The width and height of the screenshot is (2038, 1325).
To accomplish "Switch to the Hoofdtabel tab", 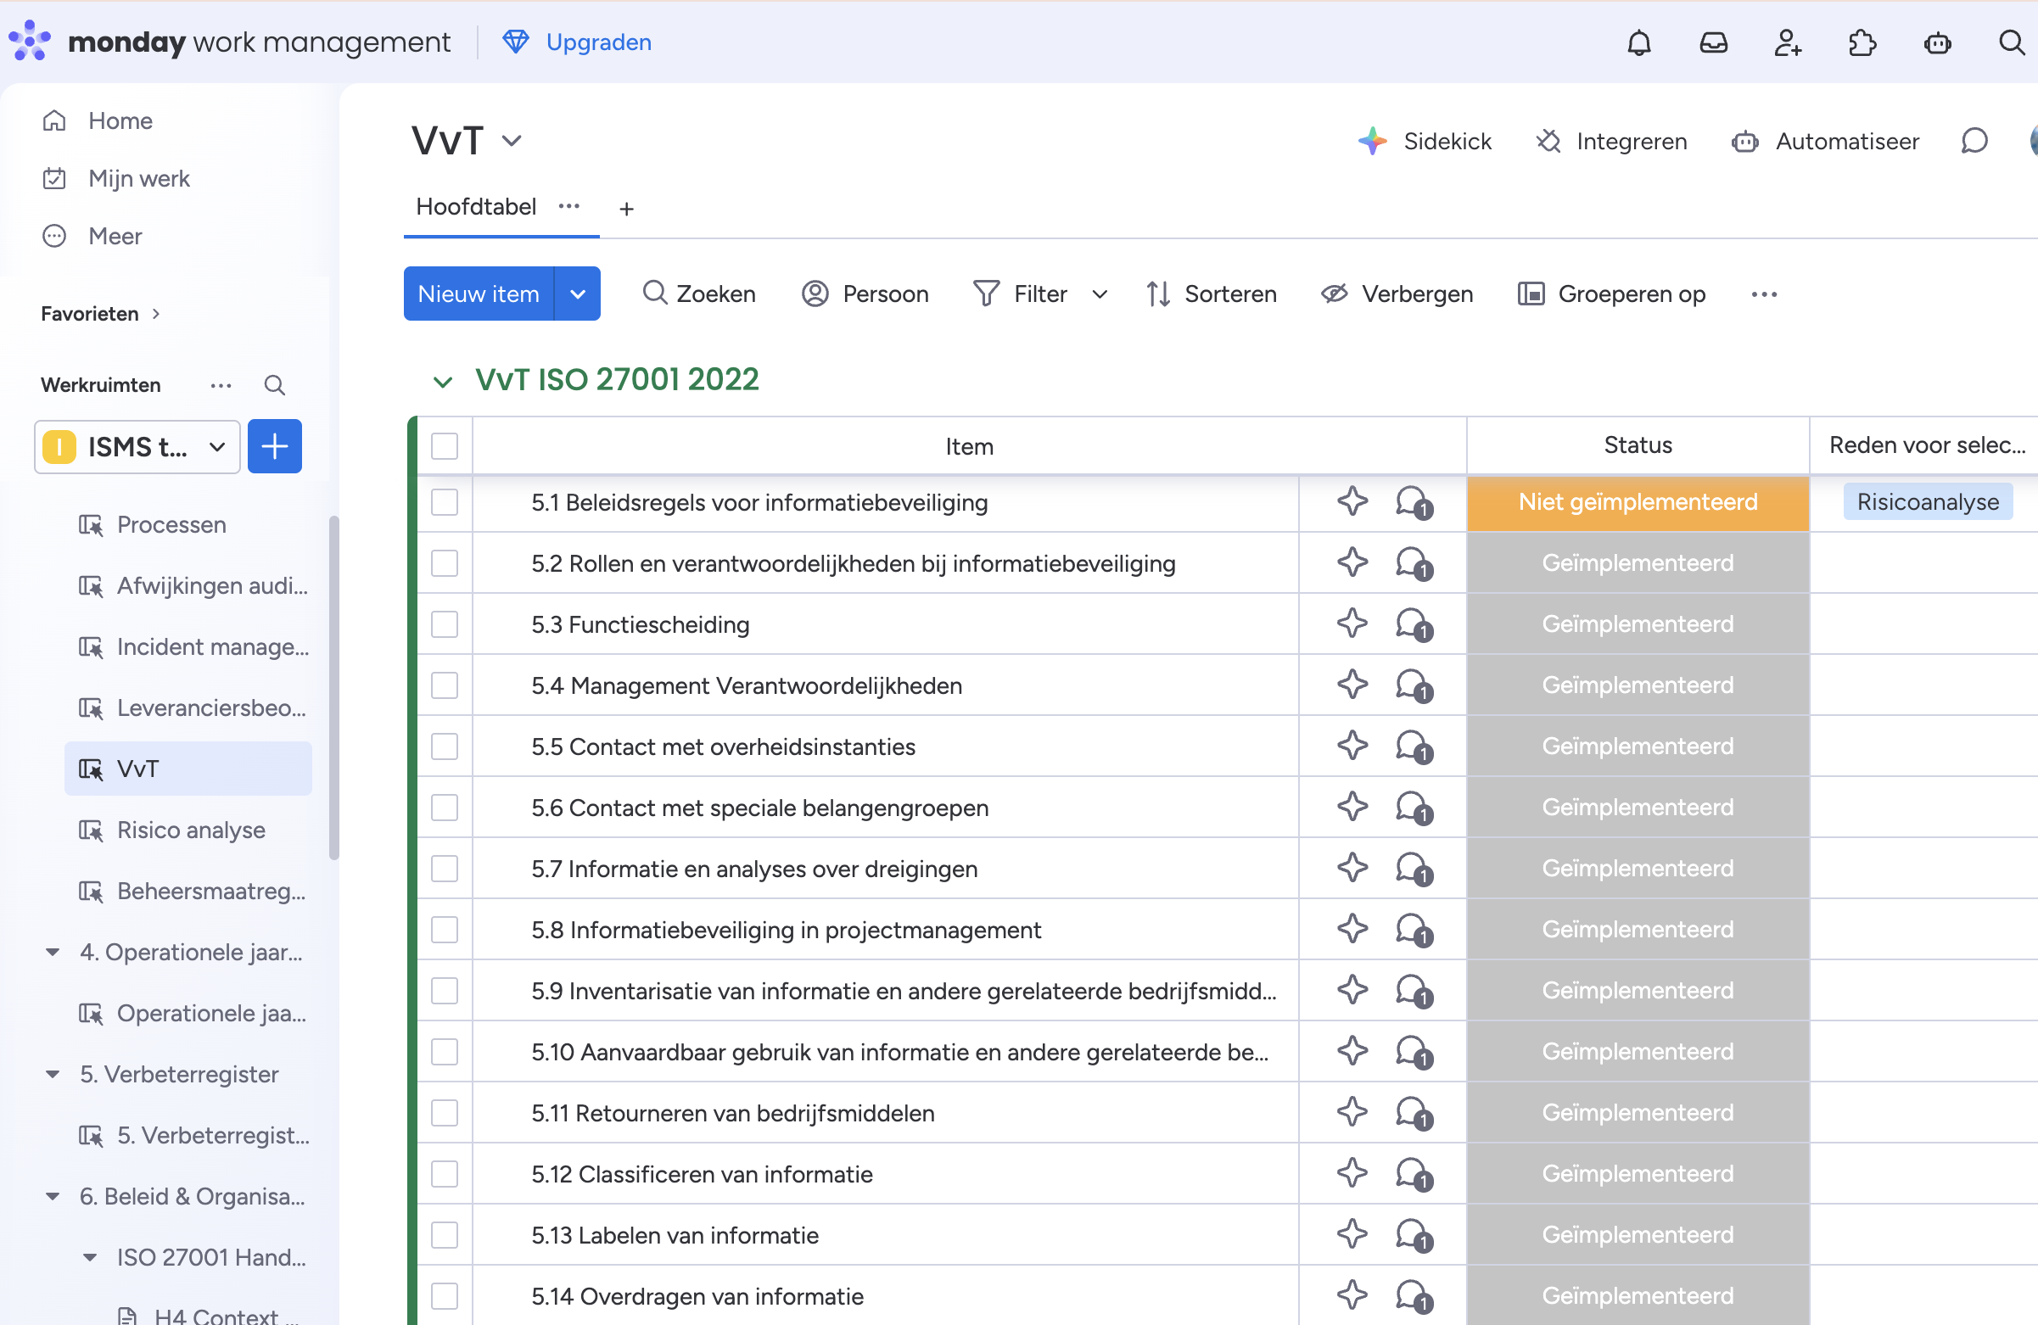I will [476, 207].
